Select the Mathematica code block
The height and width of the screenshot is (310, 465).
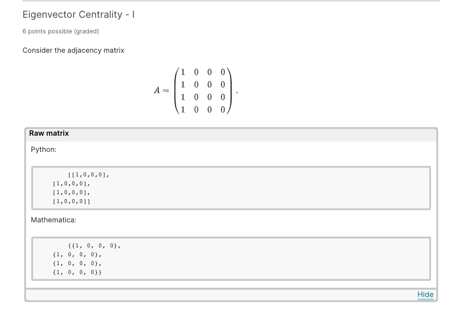pyautogui.click(x=231, y=258)
